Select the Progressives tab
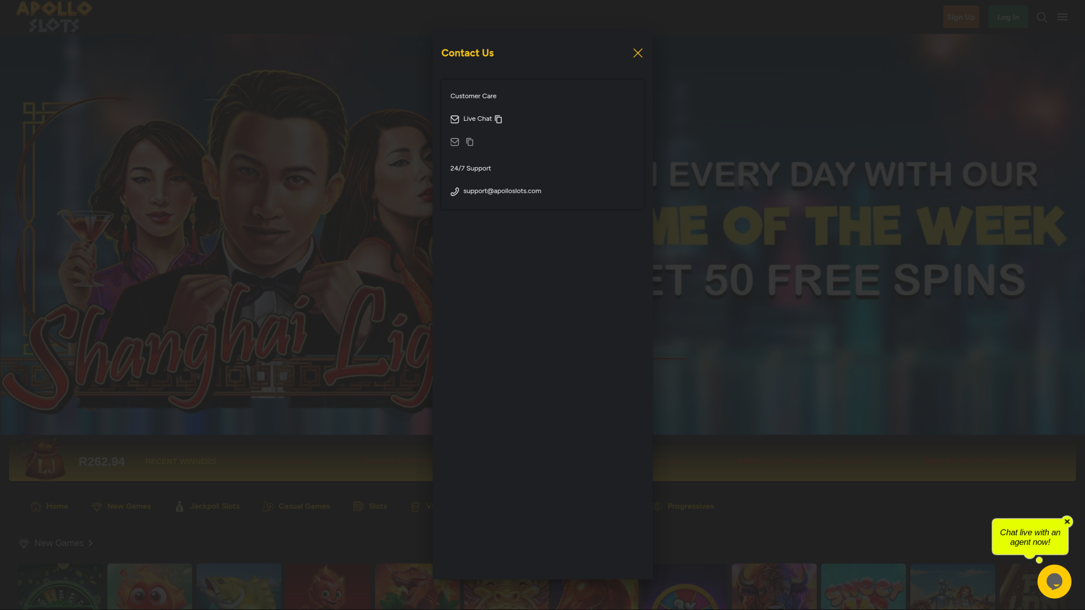This screenshot has height=610, width=1085. (683, 506)
